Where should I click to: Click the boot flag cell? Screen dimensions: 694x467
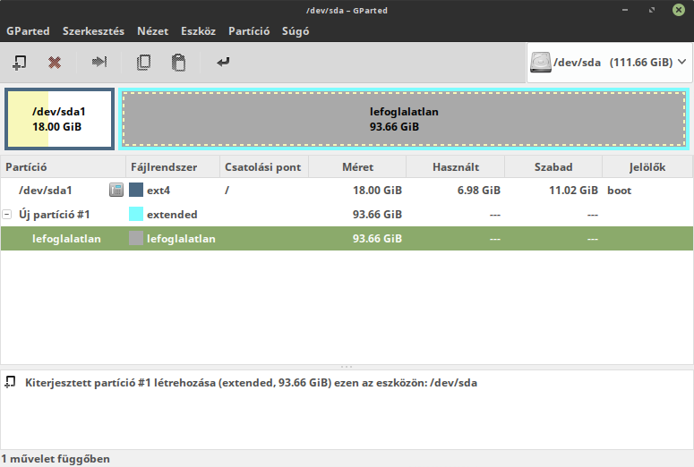click(x=619, y=191)
